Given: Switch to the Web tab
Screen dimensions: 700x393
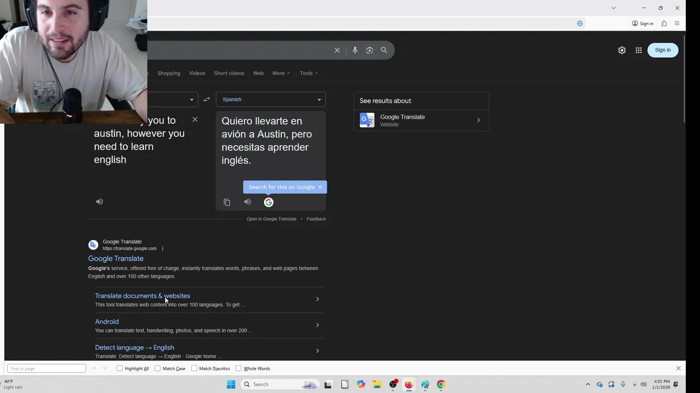Looking at the screenshot, I should point(258,73).
